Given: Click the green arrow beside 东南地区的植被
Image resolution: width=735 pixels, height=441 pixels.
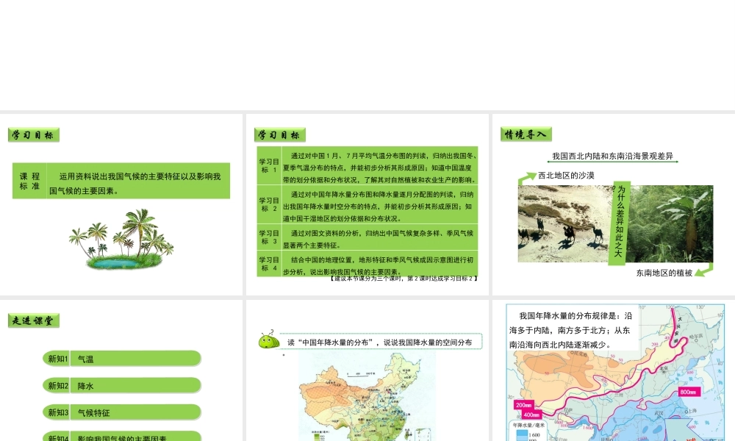Looking at the screenshot, I should (704, 270).
